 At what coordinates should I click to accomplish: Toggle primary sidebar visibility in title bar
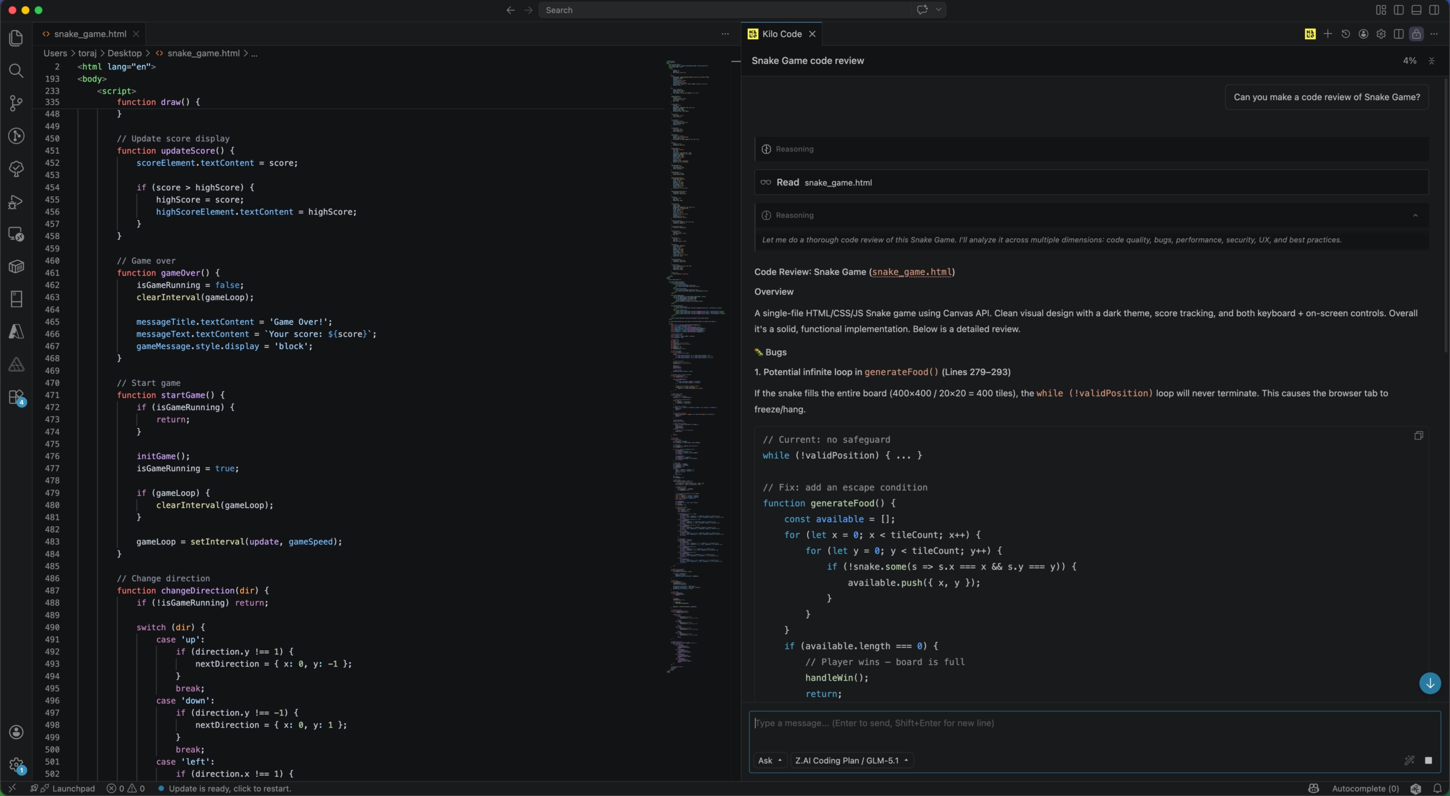pyautogui.click(x=1398, y=10)
